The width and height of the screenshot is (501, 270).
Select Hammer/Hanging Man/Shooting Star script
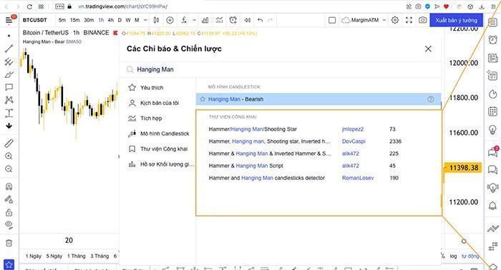[253, 129]
